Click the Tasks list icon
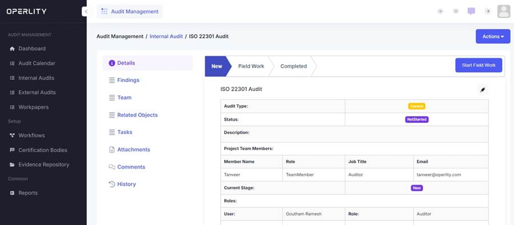This screenshot has height=225, width=514. tap(112, 132)
